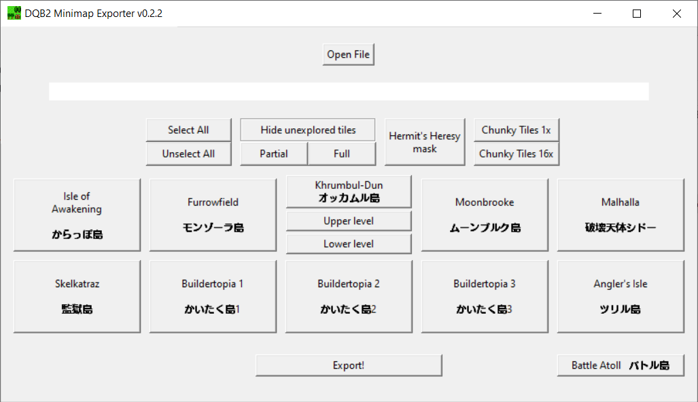Select the Furrowfield island
The image size is (698, 402).
pyautogui.click(x=213, y=215)
